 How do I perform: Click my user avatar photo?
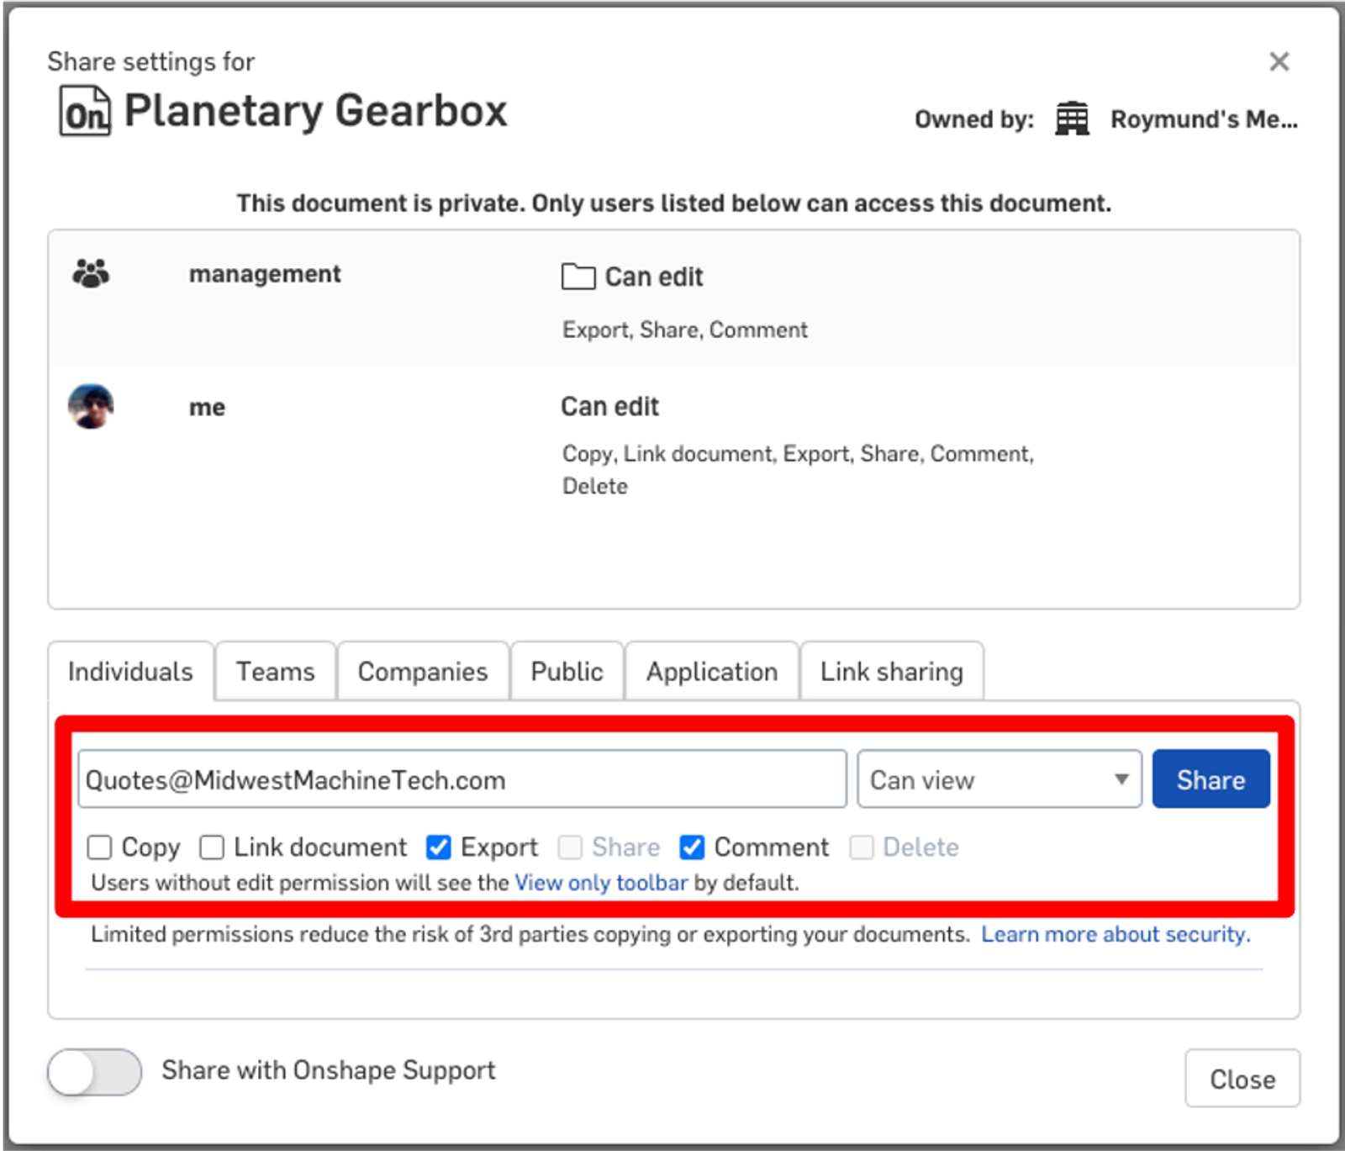[91, 407]
